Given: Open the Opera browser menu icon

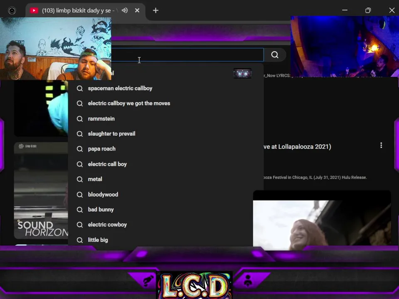Looking at the screenshot, I should [12, 10].
